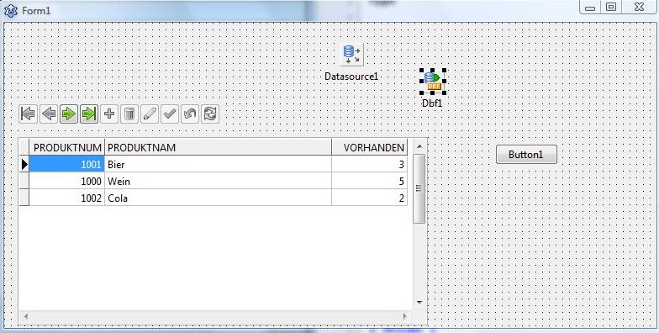
Task: Click the PRODUKTNUM column header
Action: coord(67,148)
